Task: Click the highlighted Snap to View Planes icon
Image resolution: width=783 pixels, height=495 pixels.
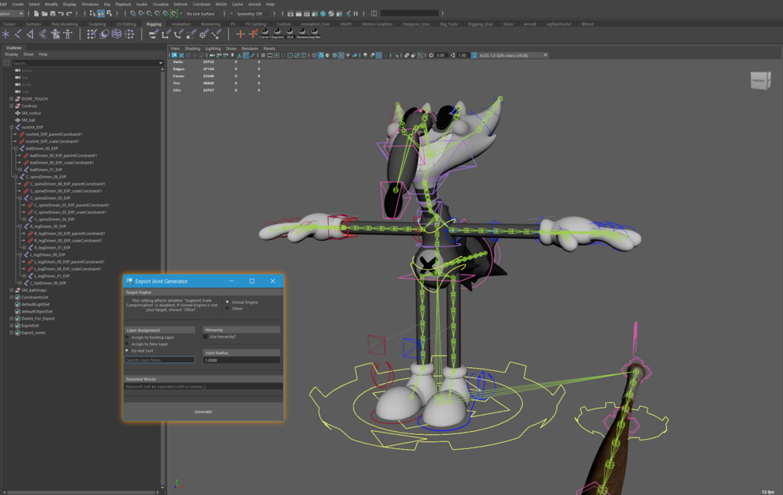Action: click(x=174, y=13)
